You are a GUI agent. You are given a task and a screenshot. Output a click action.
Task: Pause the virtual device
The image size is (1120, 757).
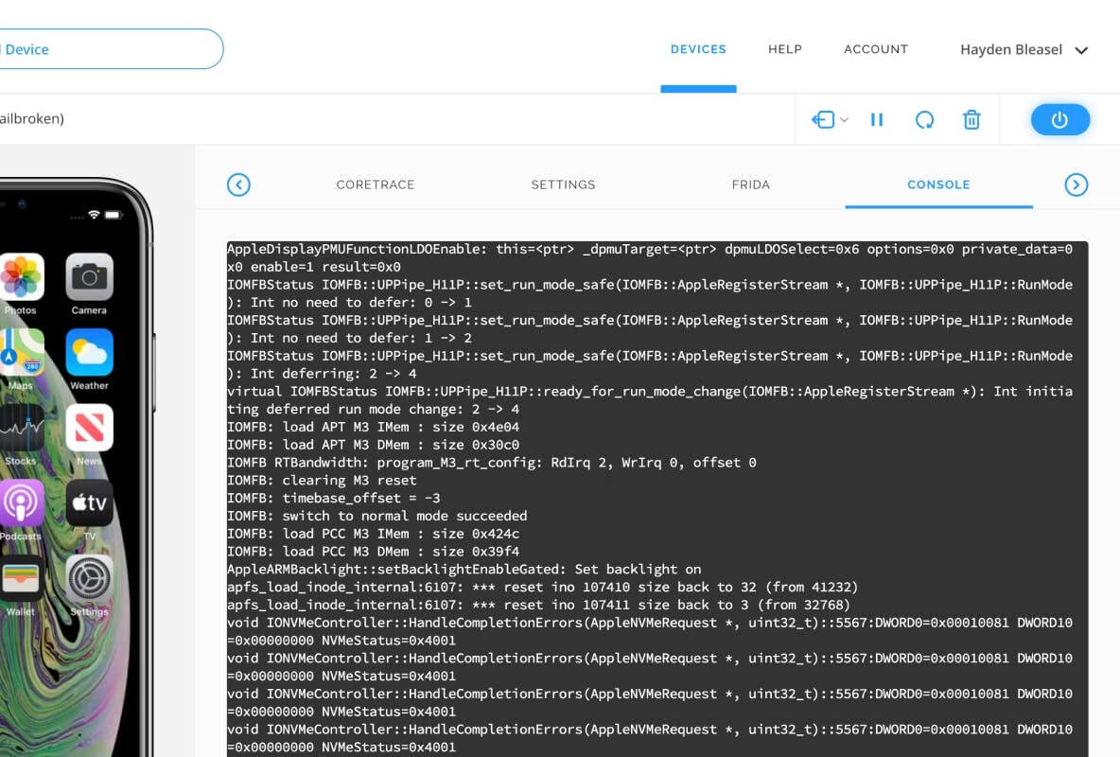click(x=877, y=119)
